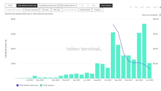The width and height of the screenshot is (161, 91).
Task: Select the Protocol revenue metric
Action: click(x=31, y=10)
